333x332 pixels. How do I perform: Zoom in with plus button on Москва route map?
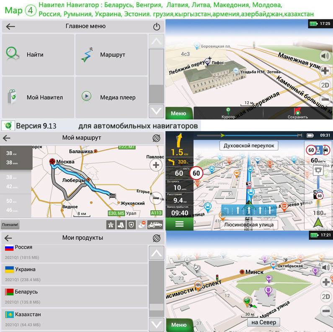156,165
